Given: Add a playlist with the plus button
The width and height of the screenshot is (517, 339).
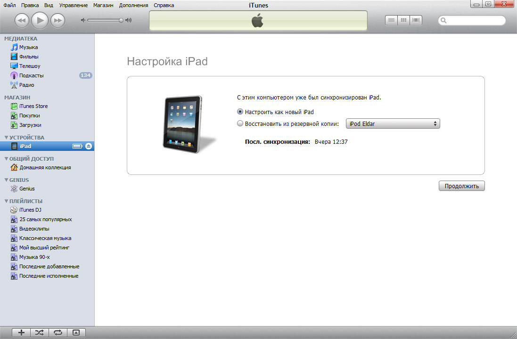Looking at the screenshot, I should coord(21,333).
